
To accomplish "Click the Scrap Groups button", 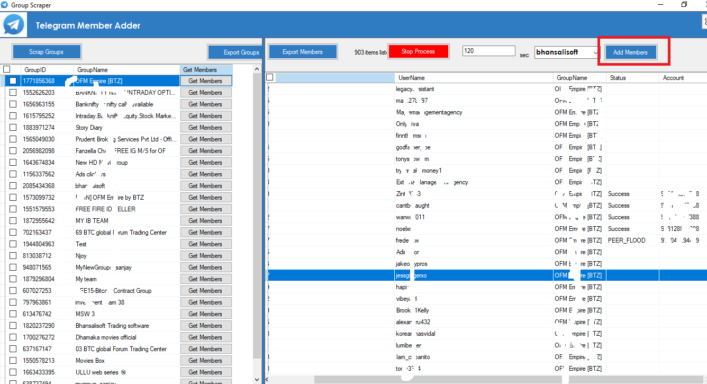I will click(x=47, y=52).
